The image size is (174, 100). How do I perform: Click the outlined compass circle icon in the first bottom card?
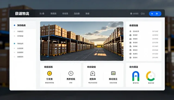click(71, 73)
